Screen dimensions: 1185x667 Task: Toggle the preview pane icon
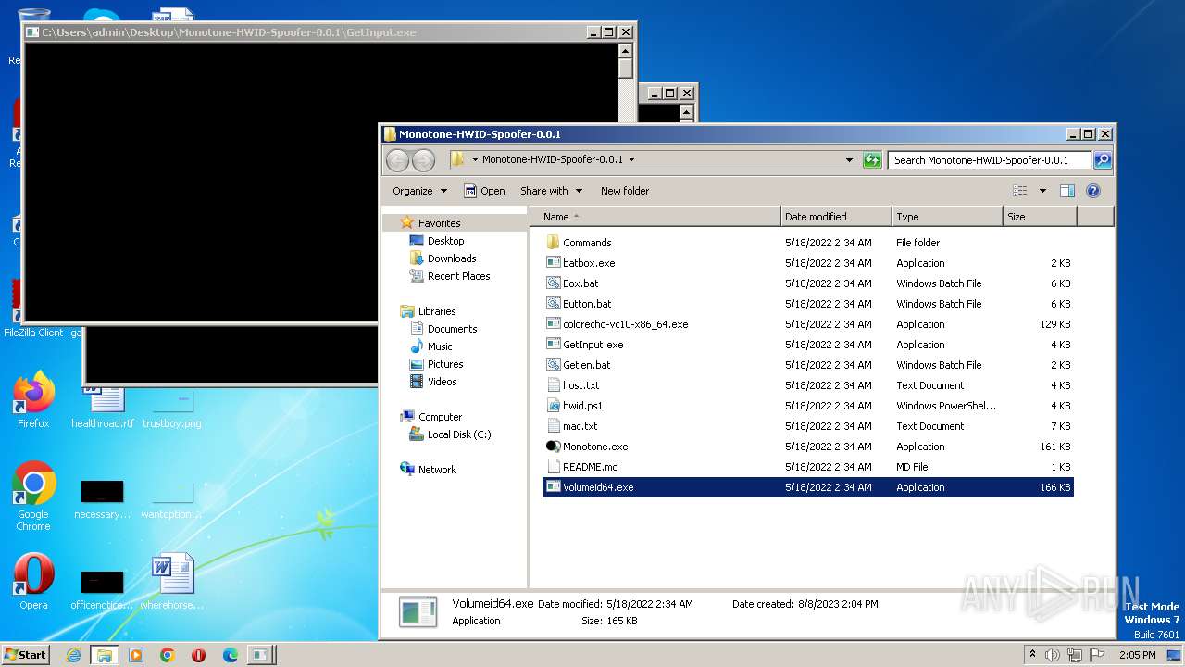[x=1067, y=191]
